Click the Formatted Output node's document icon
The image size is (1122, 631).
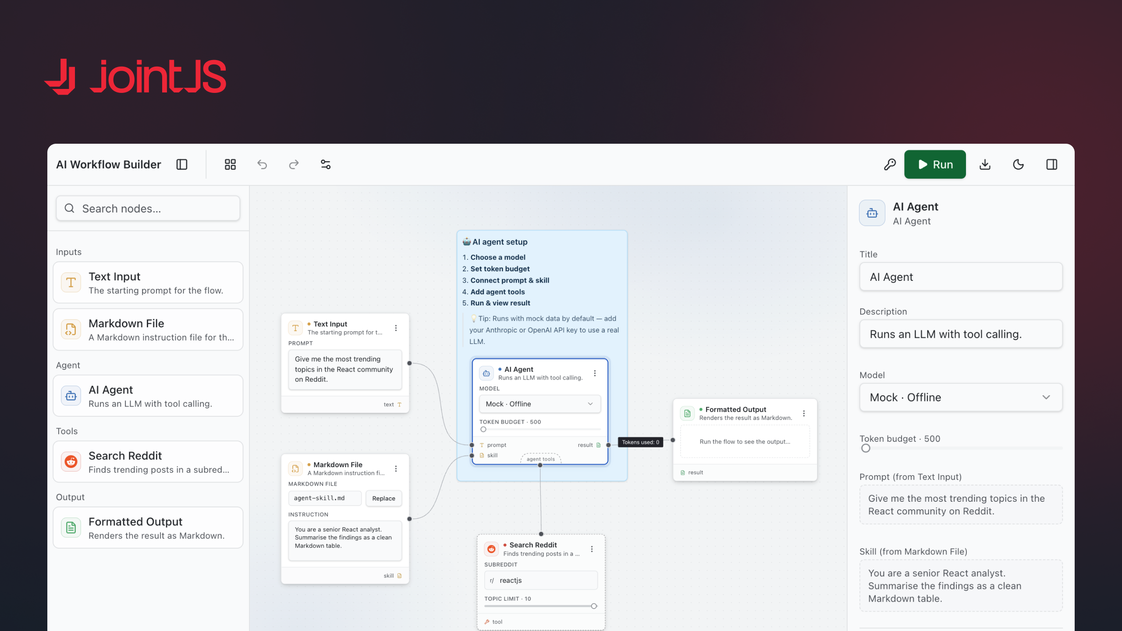point(687,413)
